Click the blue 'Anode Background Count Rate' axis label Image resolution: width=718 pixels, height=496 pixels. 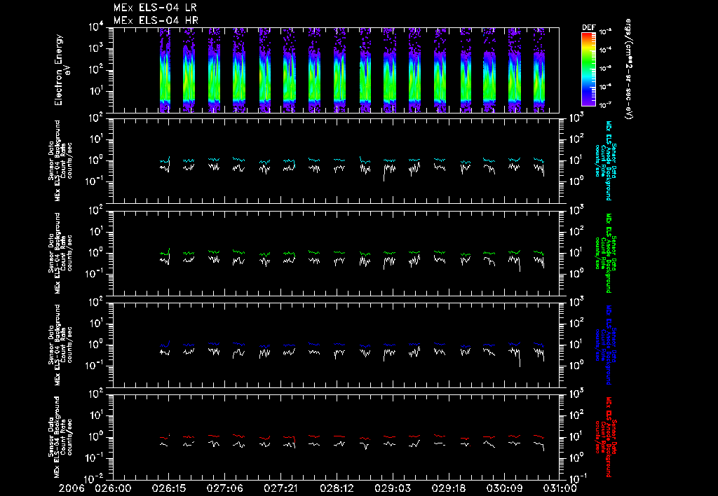coord(605,345)
